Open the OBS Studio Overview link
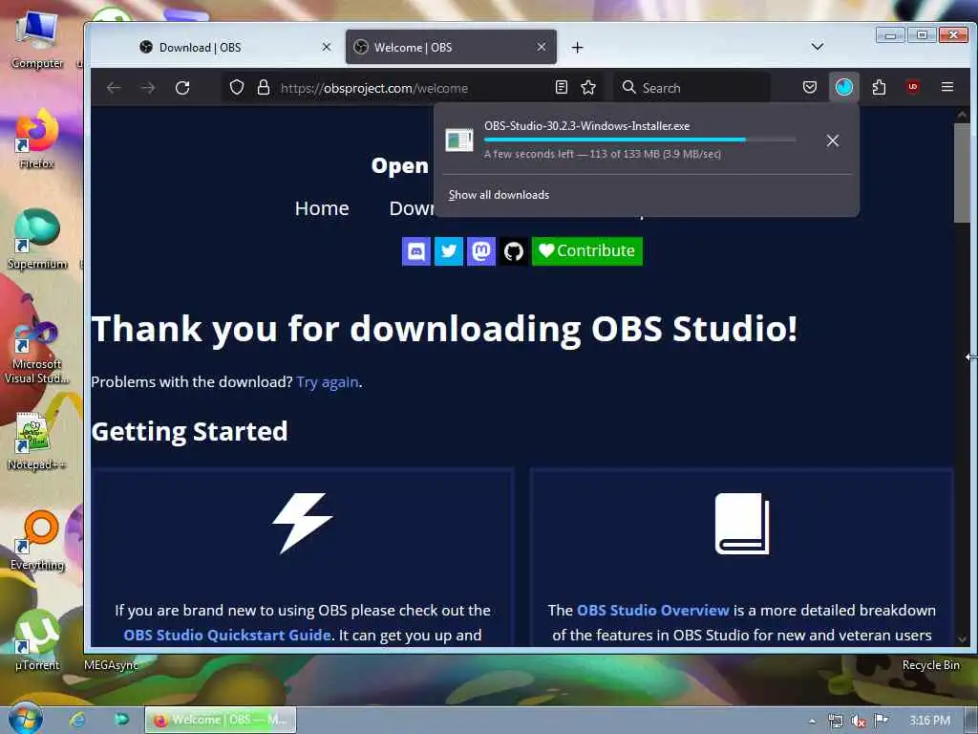The width and height of the screenshot is (978, 734). pos(653,610)
